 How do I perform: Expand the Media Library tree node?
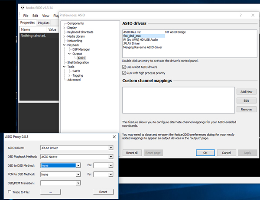[64, 36]
